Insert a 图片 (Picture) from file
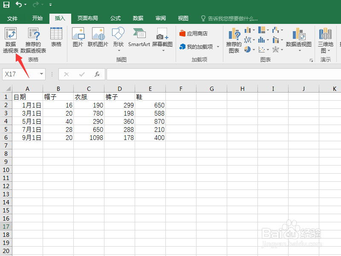The height and width of the screenshot is (256, 341). (78, 37)
